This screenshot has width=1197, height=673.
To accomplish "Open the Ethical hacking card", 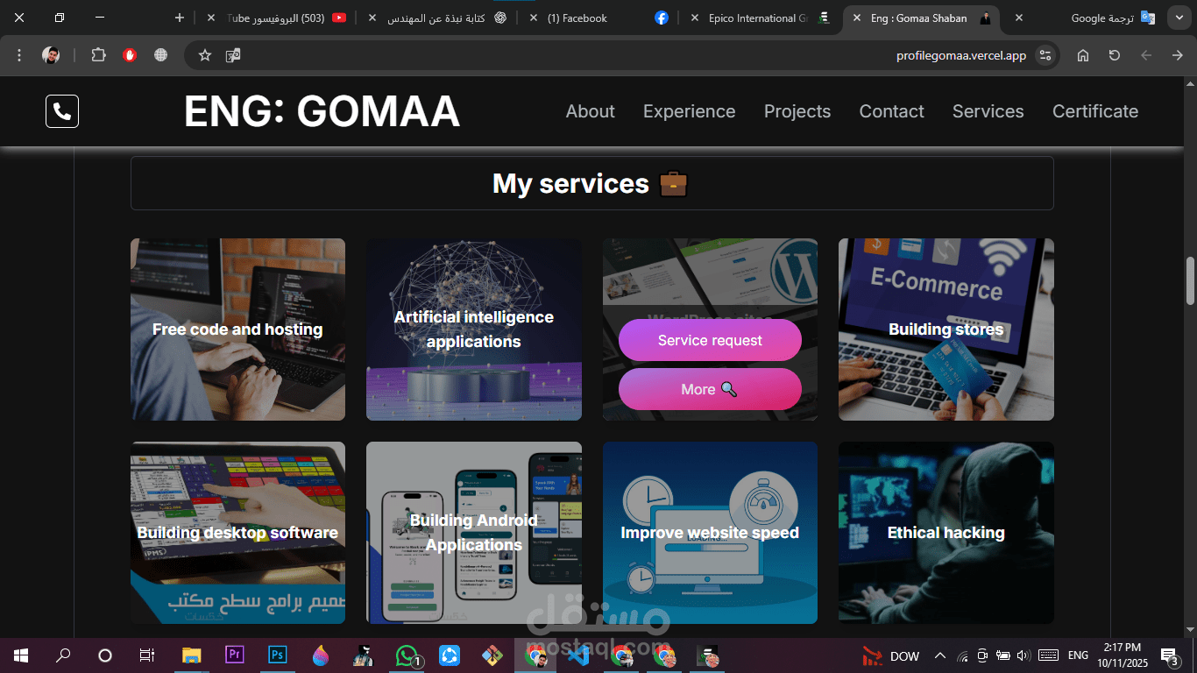I will 946,533.
